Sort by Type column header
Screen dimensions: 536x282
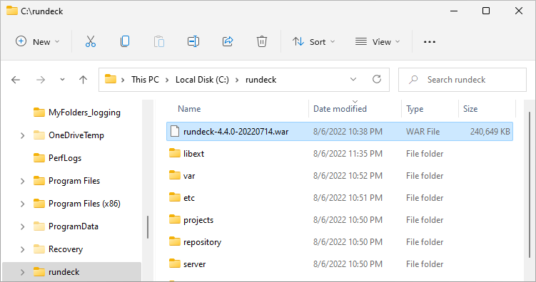click(415, 109)
